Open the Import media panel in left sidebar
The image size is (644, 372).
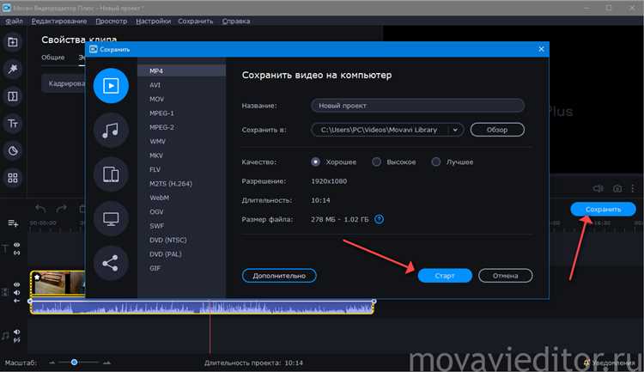click(13, 42)
